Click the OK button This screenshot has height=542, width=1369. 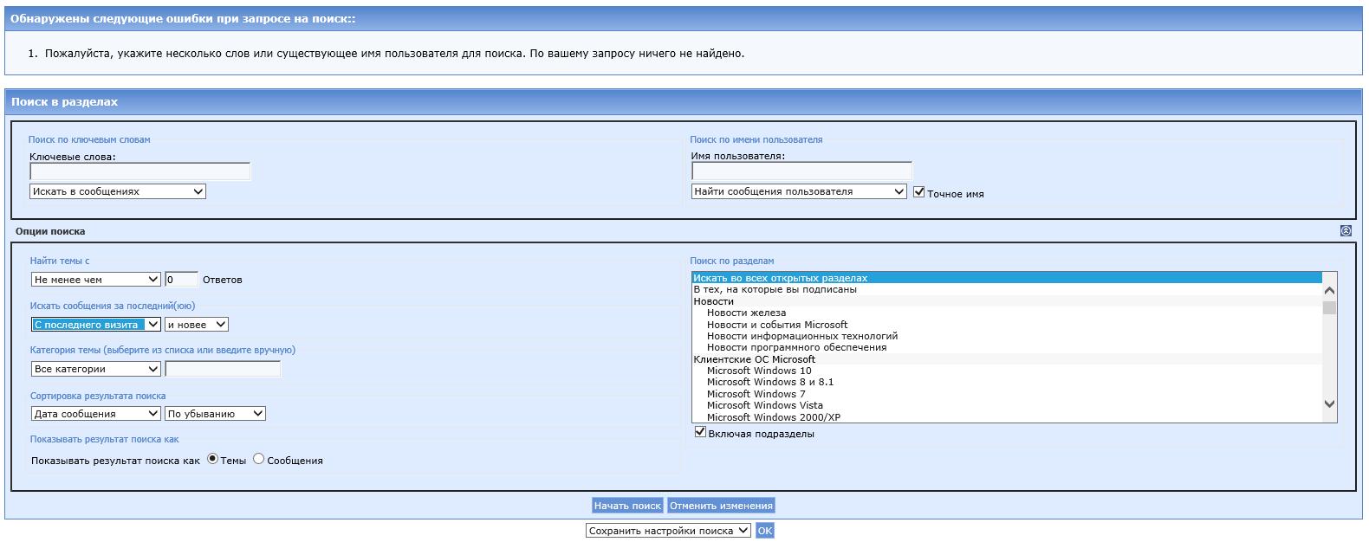pyautogui.click(x=765, y=531)
